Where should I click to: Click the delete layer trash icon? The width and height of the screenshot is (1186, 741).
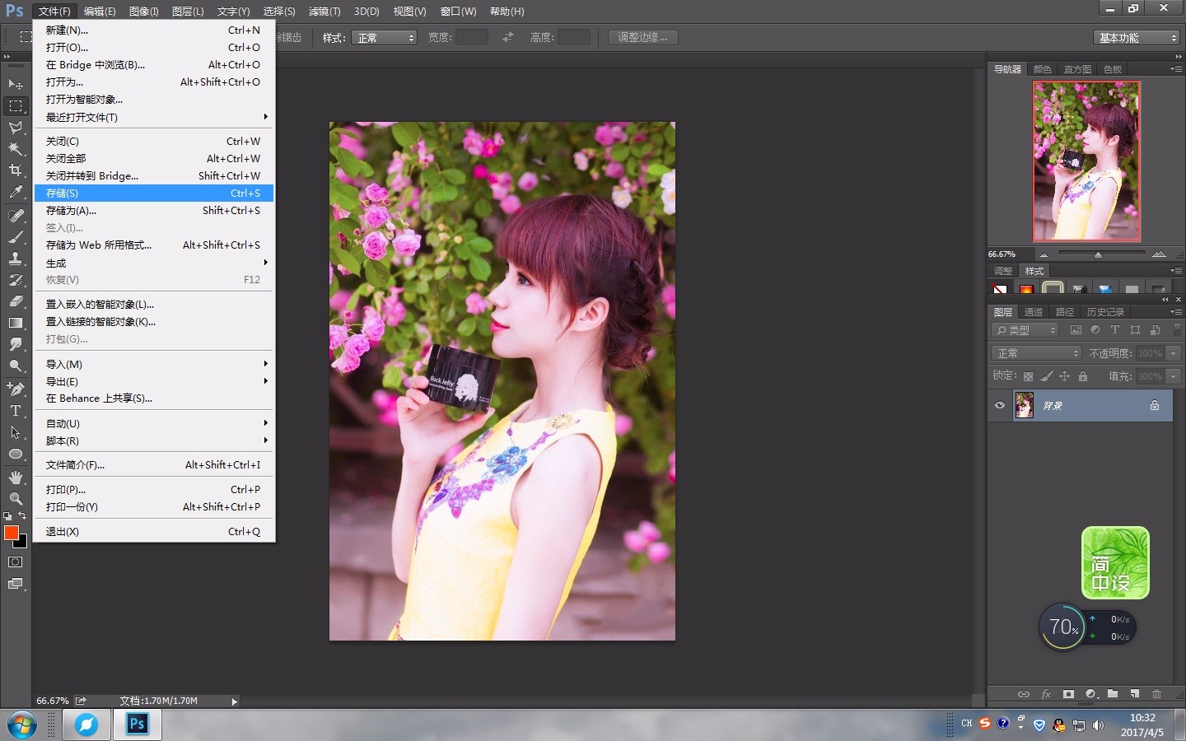1156,694
